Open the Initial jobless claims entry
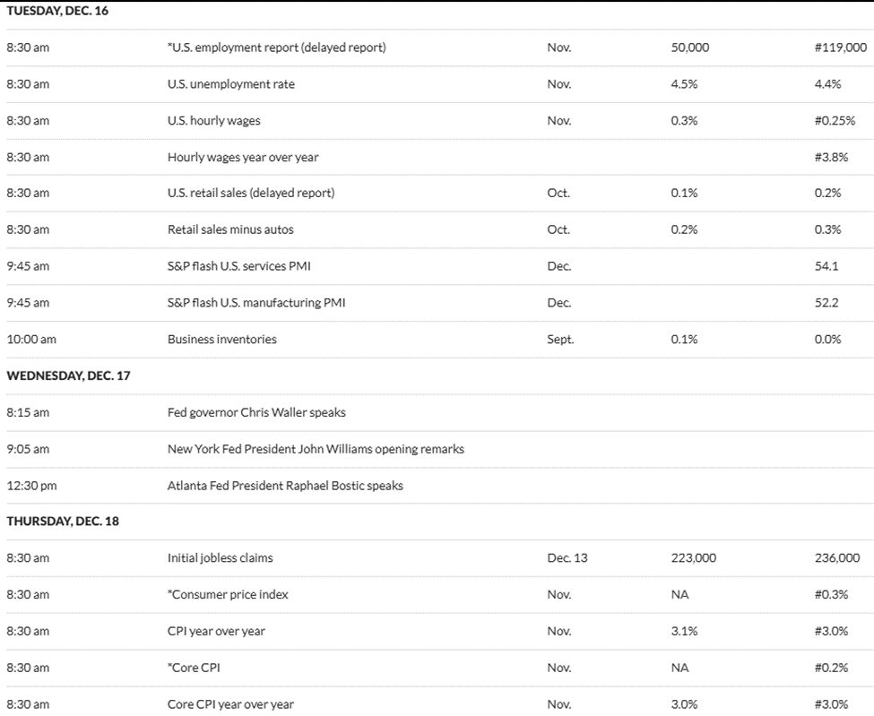Viewport: 874px width, 716px height. (x=220, y=557)
